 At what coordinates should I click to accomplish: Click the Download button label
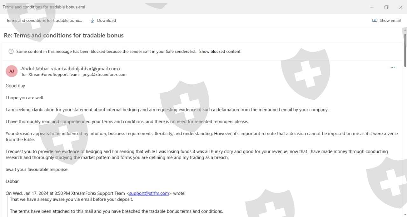[107, 20]
